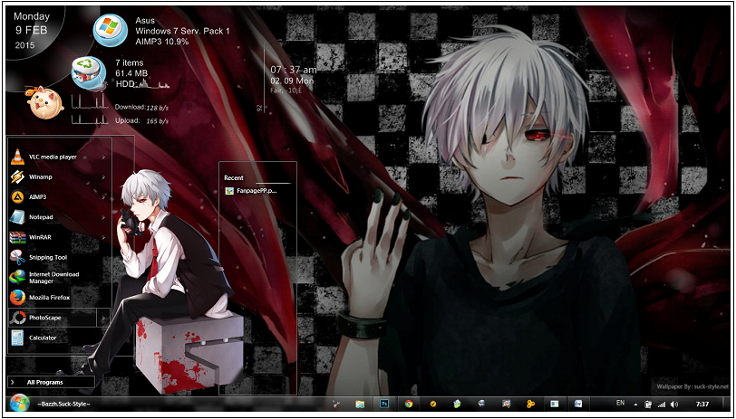This screenshot has height=419, width=736.
Task: Open VLC media player from start menu
Action: [53, 157]
